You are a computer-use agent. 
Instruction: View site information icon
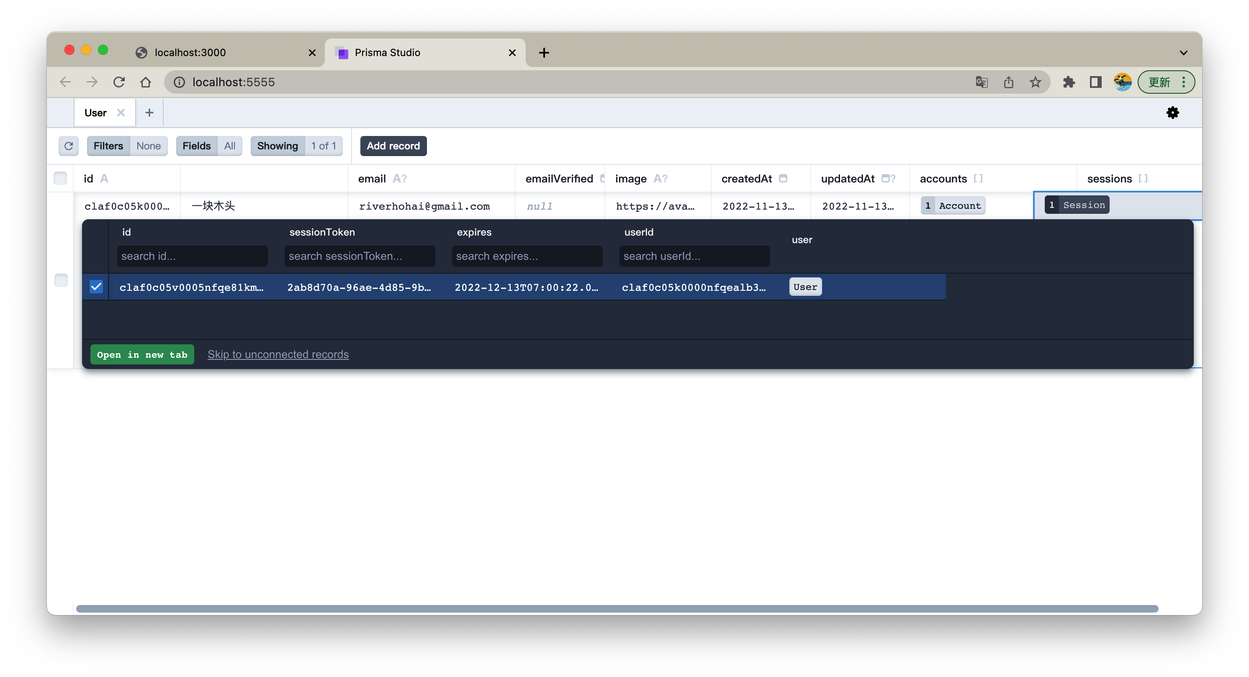pos(180,82)
